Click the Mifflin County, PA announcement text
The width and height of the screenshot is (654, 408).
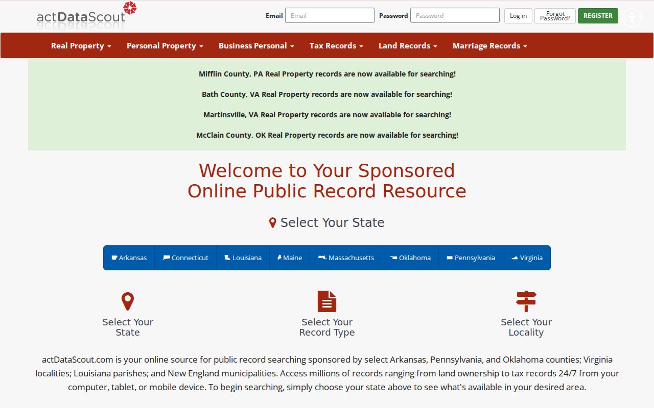click(x=327, y=74)
